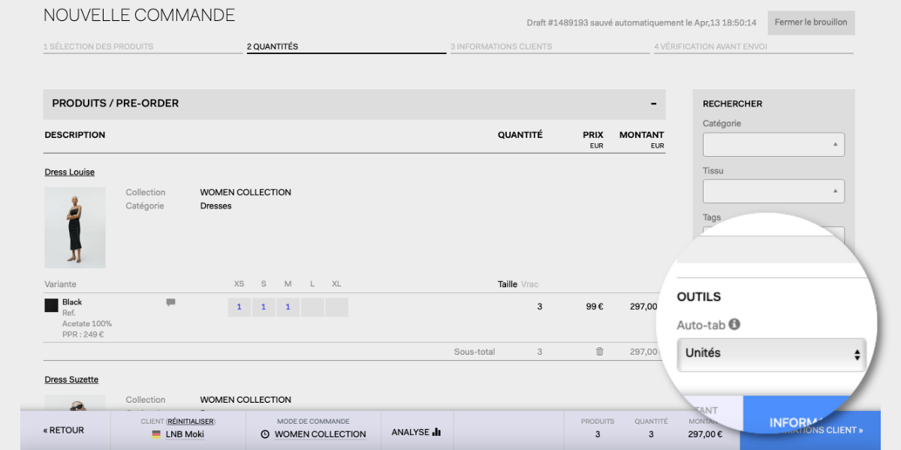Click the 99 € price value
Screen dimensions: 901x450
(x=595, y=307)
